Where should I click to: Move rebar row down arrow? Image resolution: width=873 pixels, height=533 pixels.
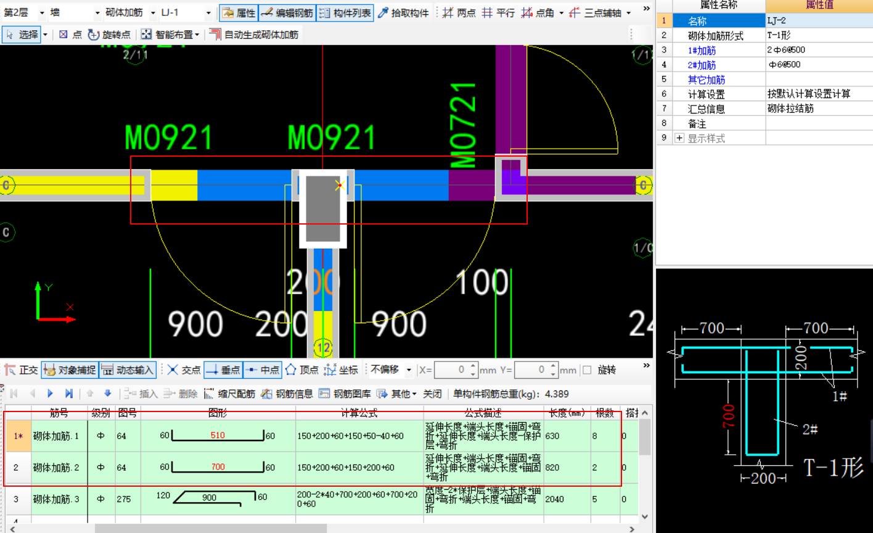(x=107, y=394)
